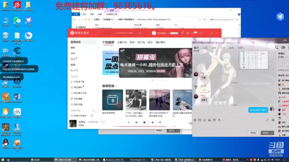Open now-playing album cover thumbnail
The width and height of the screenshot is (289, 162).
point(73,123)
